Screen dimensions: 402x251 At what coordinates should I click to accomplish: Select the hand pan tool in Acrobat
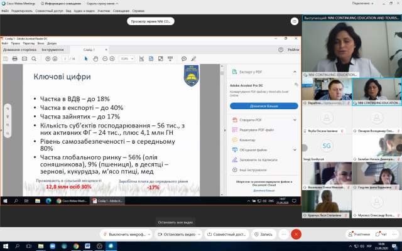click(95, 59)
